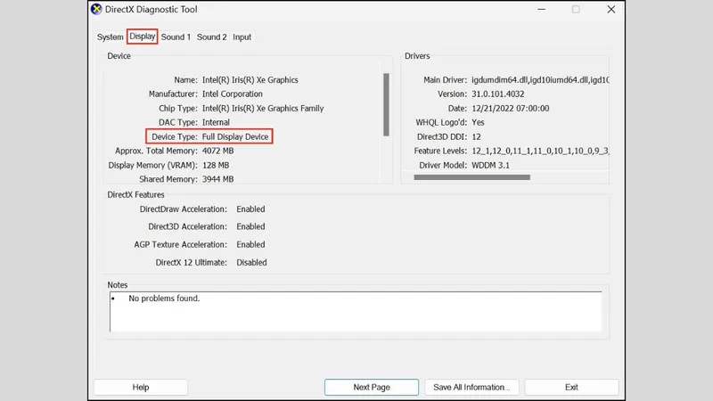Click the 'Full Display Device' value
Screen dimensions: 713x401
[x=235, y=136]
